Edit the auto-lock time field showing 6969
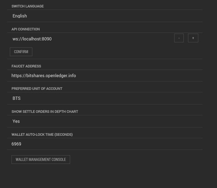Image resolution: width=217 pixels, height=188 pixels. coord(105,144)
